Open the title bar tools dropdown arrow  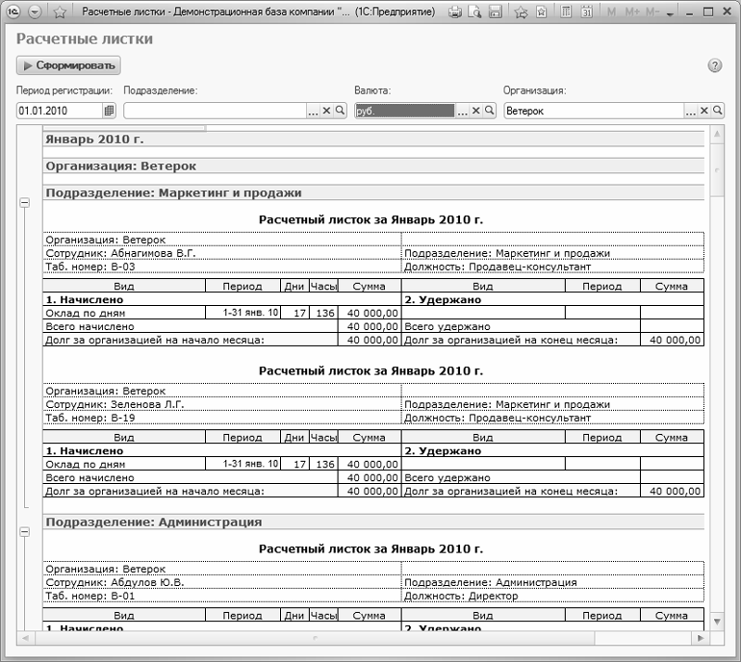[670, 14]
